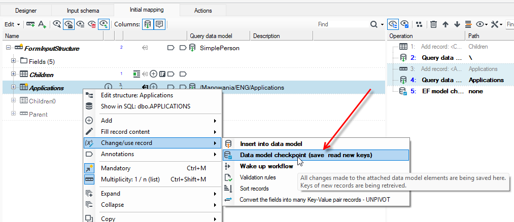Select operation 5: EF model checkpoint row
Viewport: 514px width, 222px height.
[x=450, y=91]
